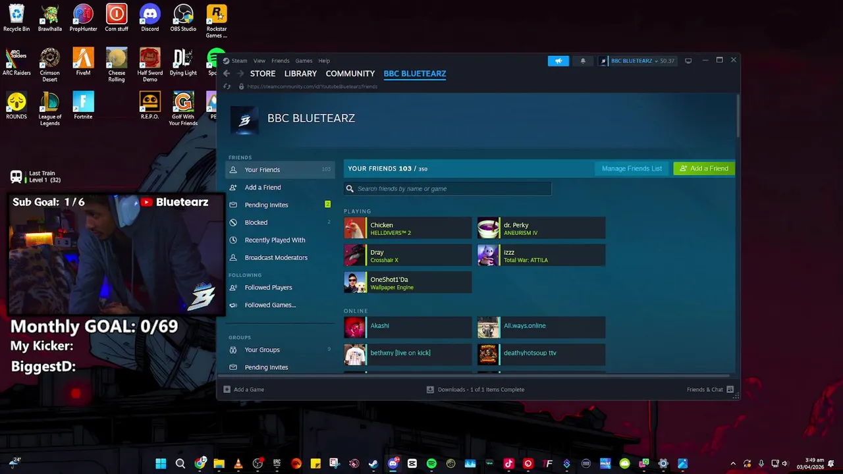The height and width of the screenshot is (474, 843).
Task: Open Discord desktop shortcut
Action: click(150, 18)
